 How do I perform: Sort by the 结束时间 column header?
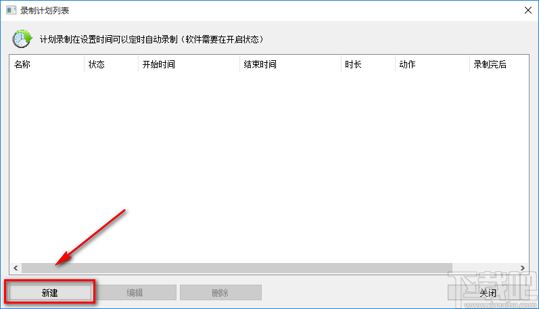pos(290,64)
